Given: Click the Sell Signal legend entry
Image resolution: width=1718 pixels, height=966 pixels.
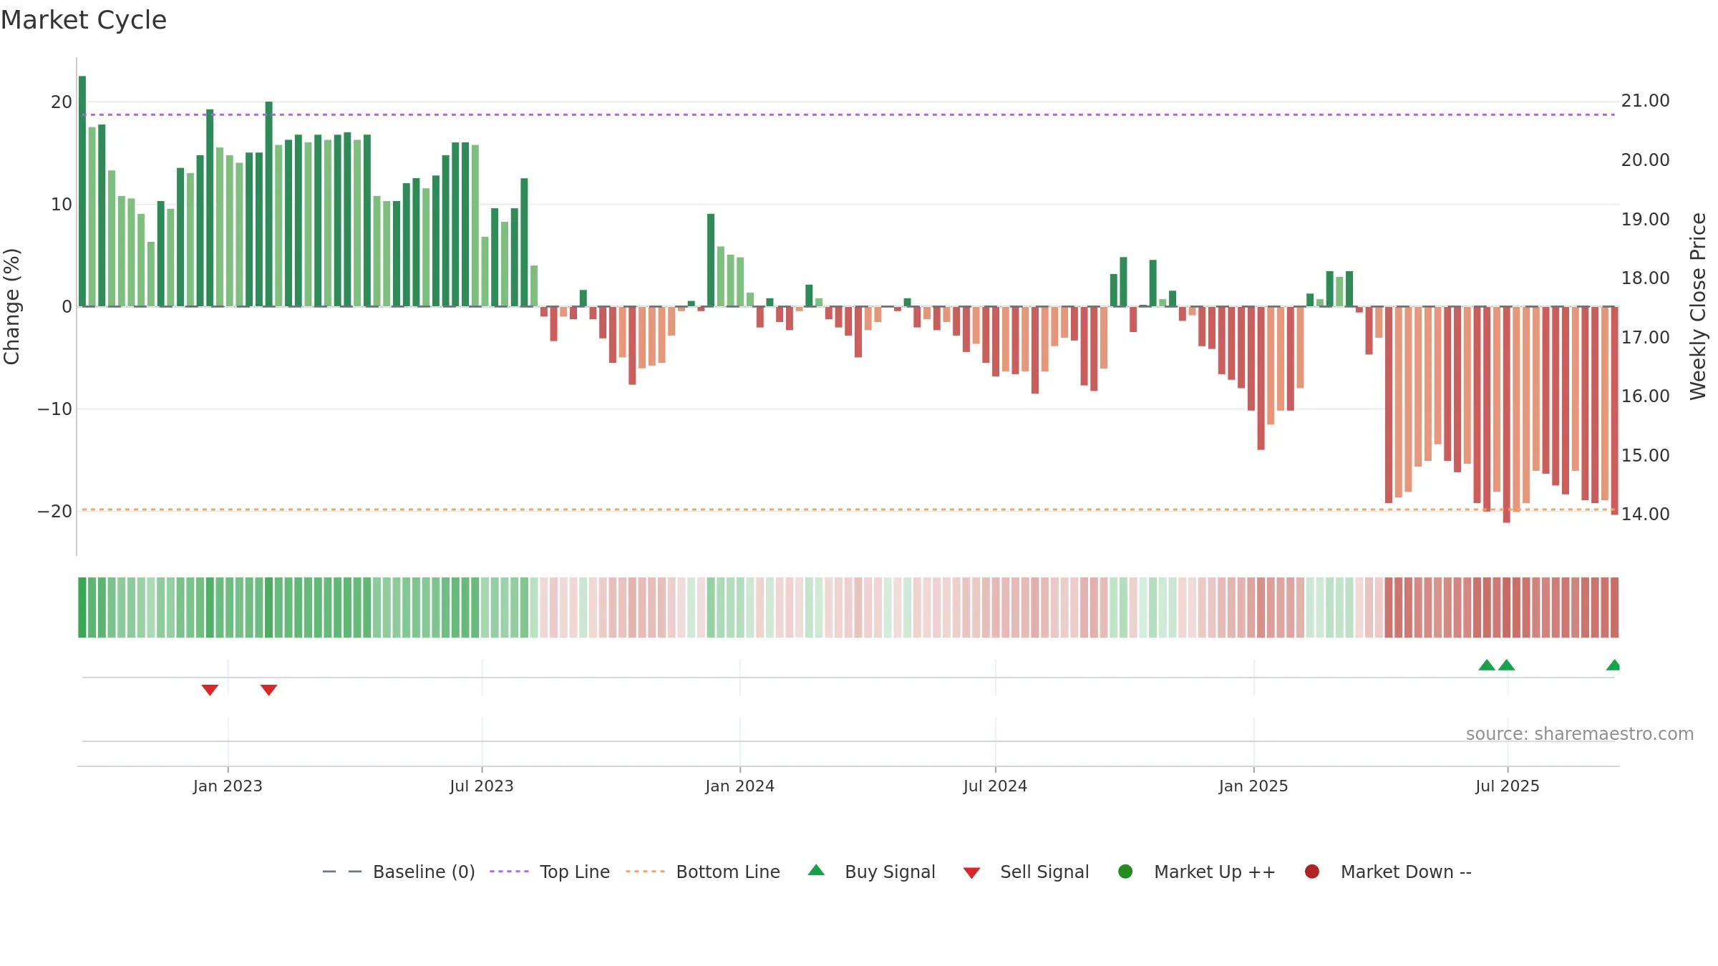Looking at the screenshot, I should coord(1026,872).
